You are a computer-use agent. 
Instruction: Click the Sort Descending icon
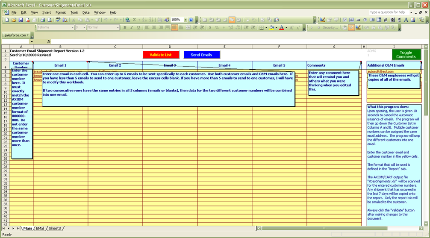(x=151, y=20)
